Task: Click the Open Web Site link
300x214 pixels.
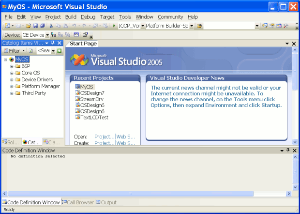Action: (126, 137)
